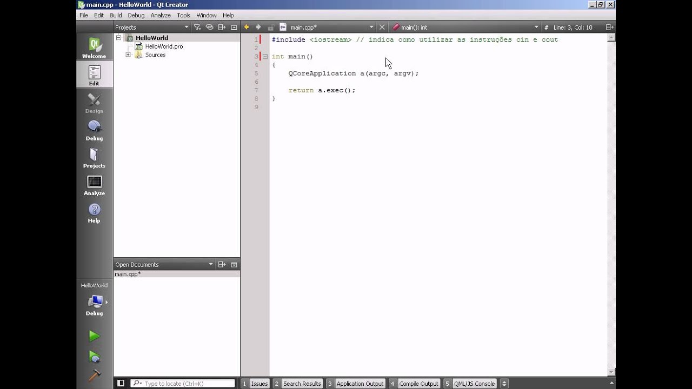
Task: Open the Help menu
Action: click(x=228, y=16)
